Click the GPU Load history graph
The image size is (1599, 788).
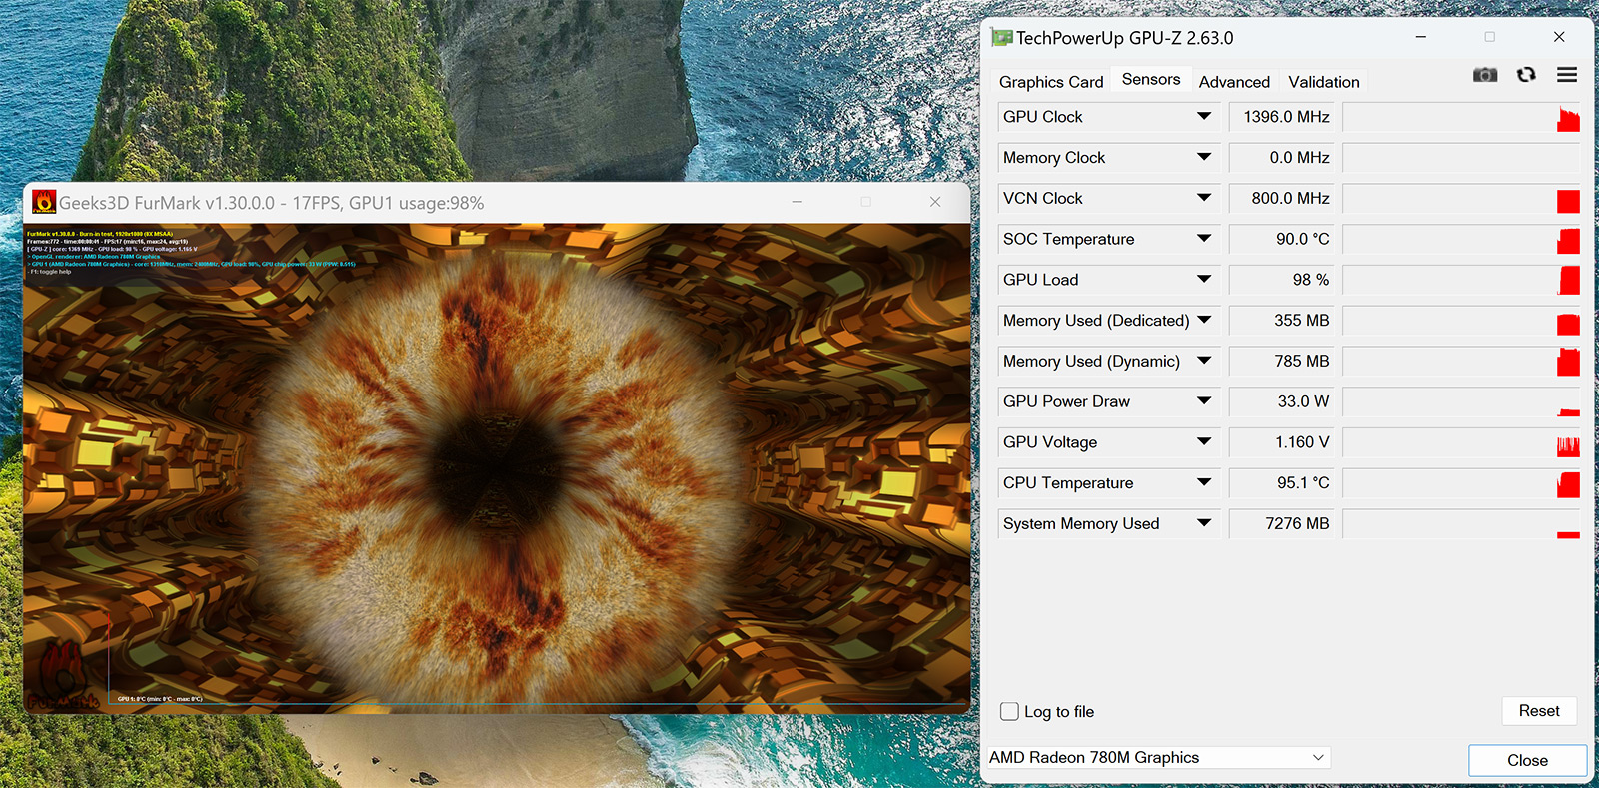pyautogui.click(x=1461, y=280)
